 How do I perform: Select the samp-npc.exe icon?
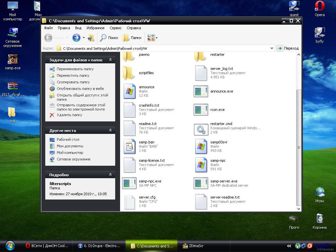129,183
